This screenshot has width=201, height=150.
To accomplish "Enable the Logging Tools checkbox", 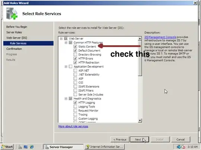I will (x=75, y=107).
